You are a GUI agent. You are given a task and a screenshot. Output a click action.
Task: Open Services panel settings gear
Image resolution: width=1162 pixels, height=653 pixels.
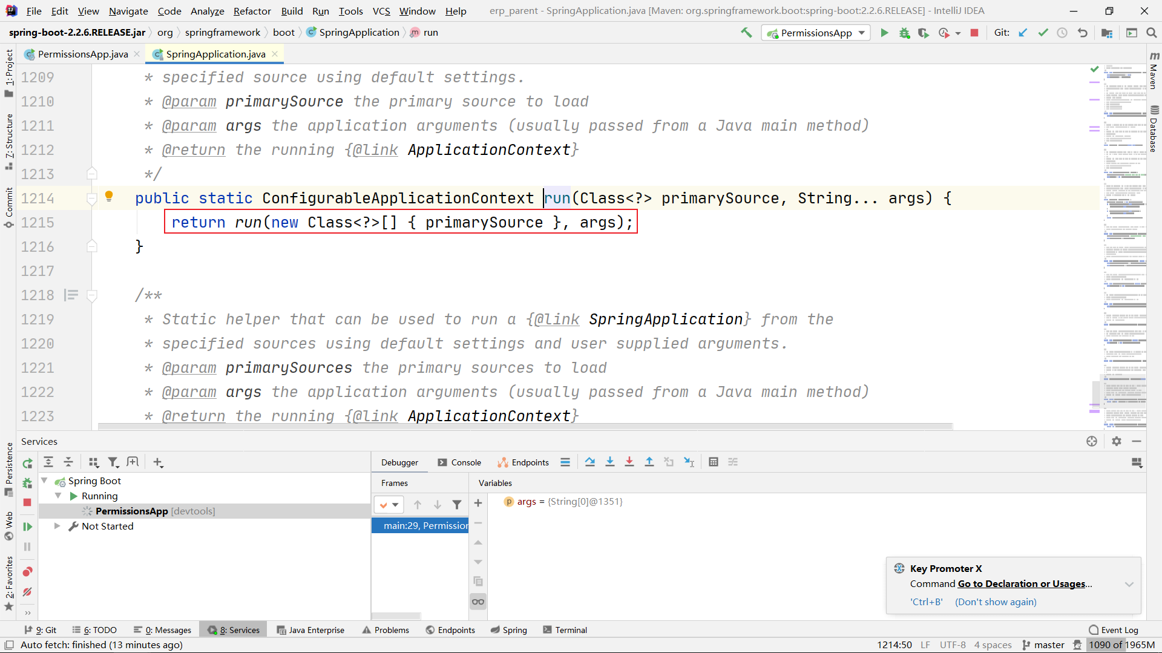(1117, 441)
